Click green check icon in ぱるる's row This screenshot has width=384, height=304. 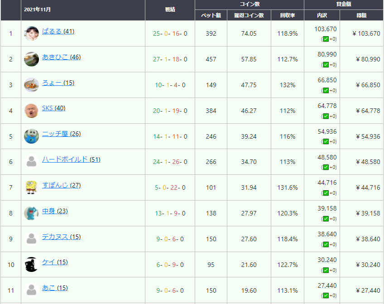(x=326, y=39)
